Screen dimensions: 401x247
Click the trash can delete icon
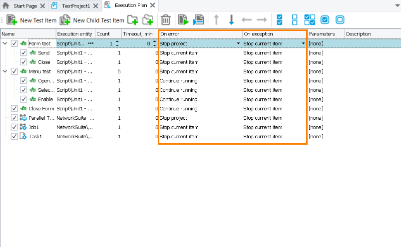166,20
